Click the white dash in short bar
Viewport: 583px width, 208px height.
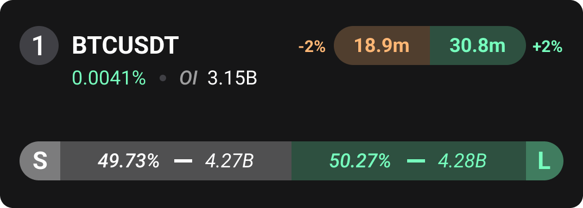click(x=183, y=161)
